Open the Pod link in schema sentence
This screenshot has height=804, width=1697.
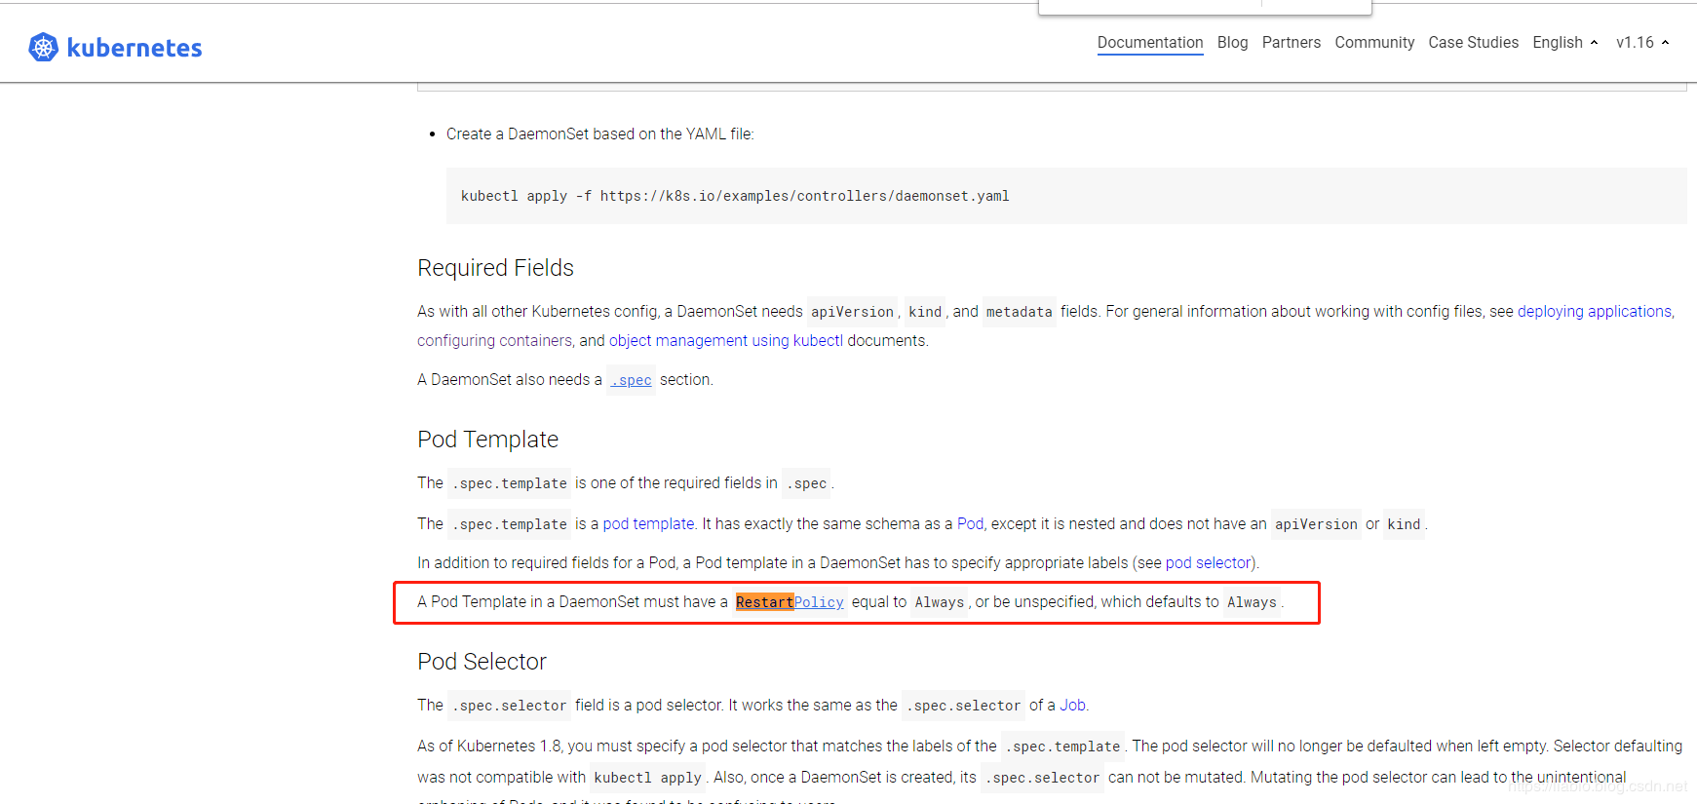970,523
